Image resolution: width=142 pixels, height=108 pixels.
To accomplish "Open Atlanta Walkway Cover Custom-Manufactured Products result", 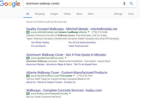I will (67, 73).
